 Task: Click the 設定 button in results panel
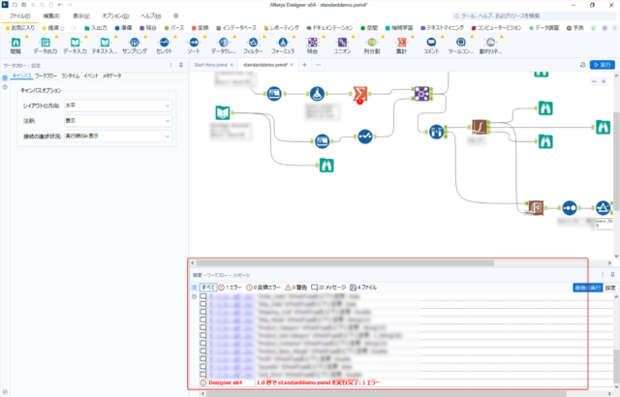point(610,288)
